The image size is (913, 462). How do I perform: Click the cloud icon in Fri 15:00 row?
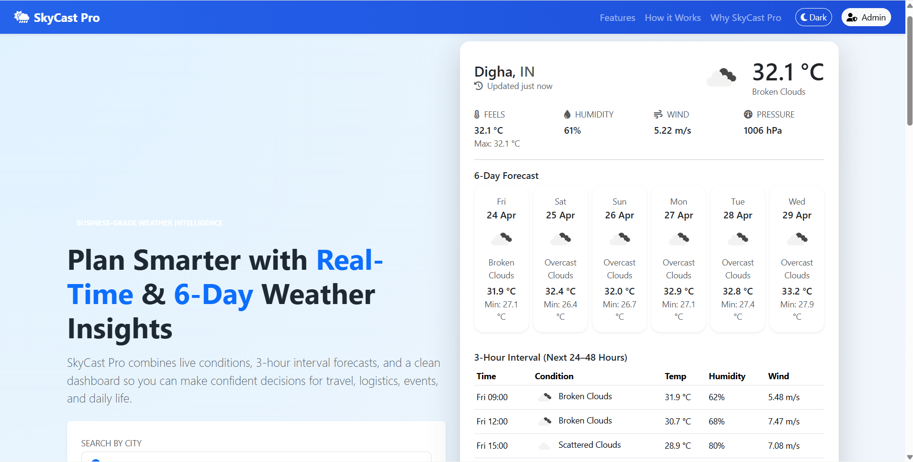545,446
